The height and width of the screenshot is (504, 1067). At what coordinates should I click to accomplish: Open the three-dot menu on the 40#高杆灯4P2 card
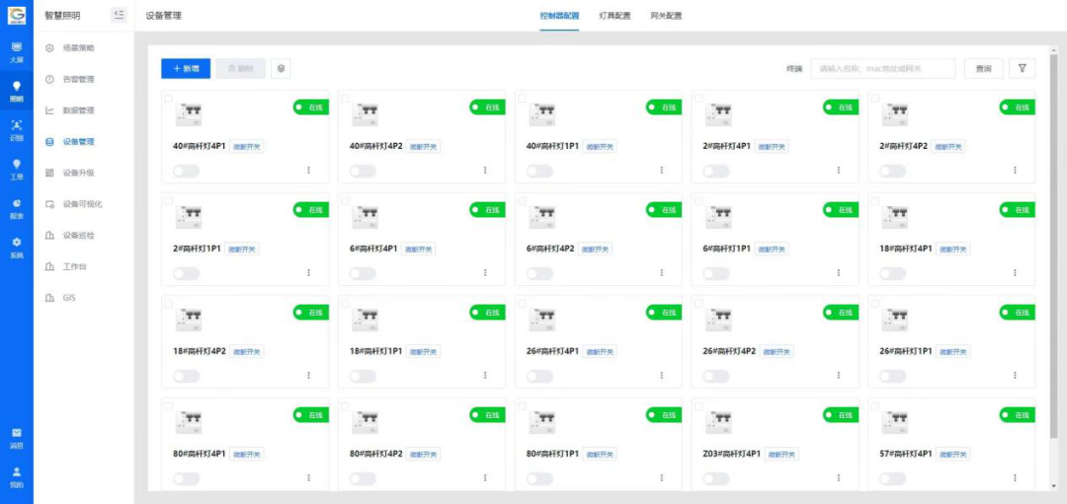(x=485, y=171)
